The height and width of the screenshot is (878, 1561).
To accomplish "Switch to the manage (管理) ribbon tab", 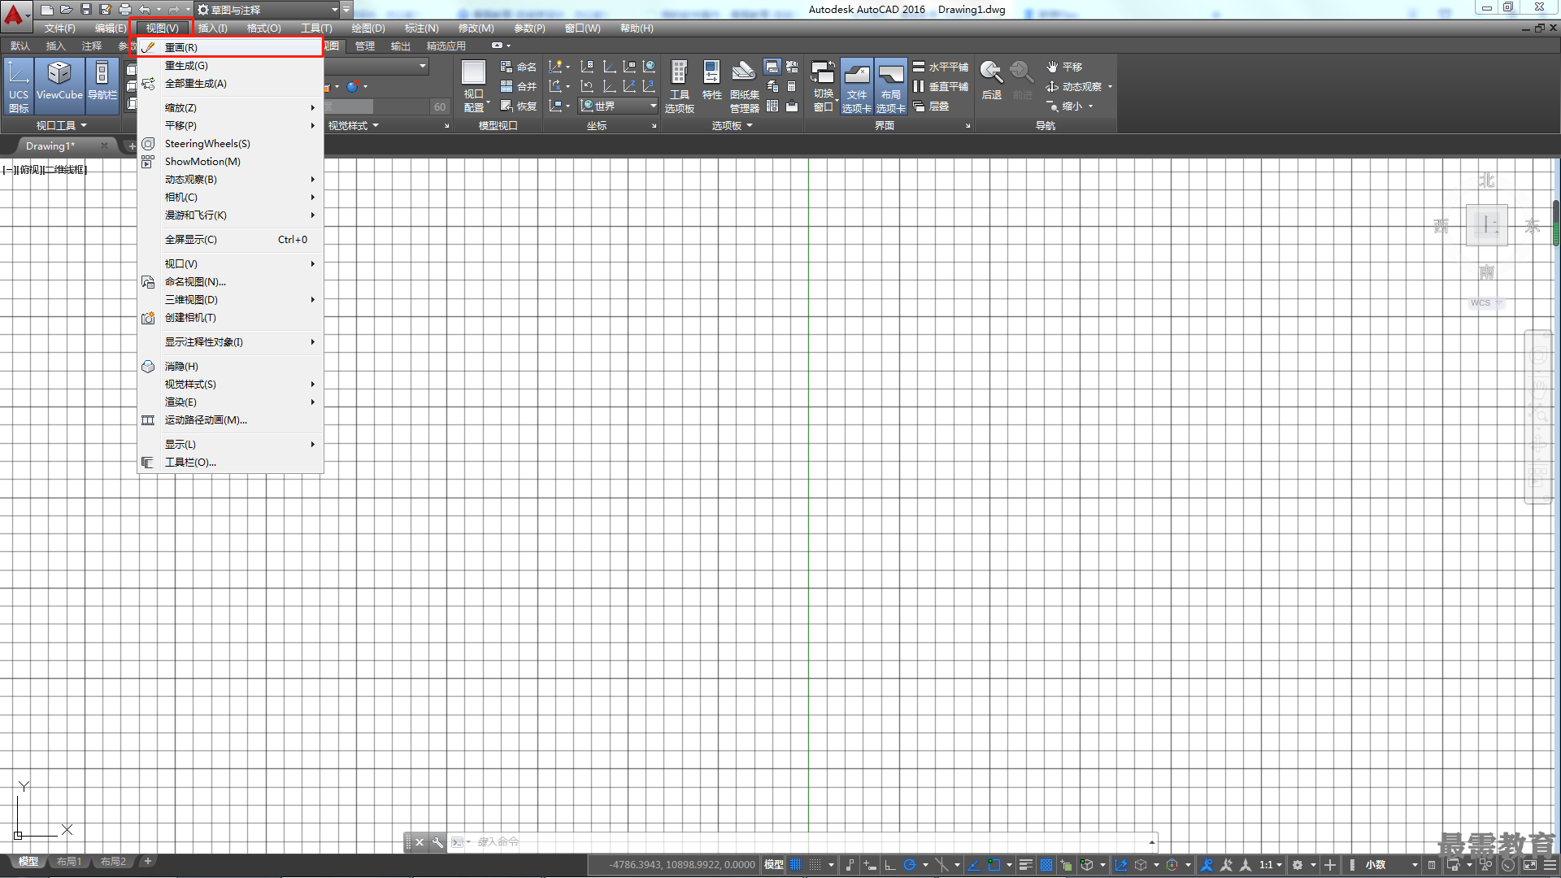I will pos(365,46).
